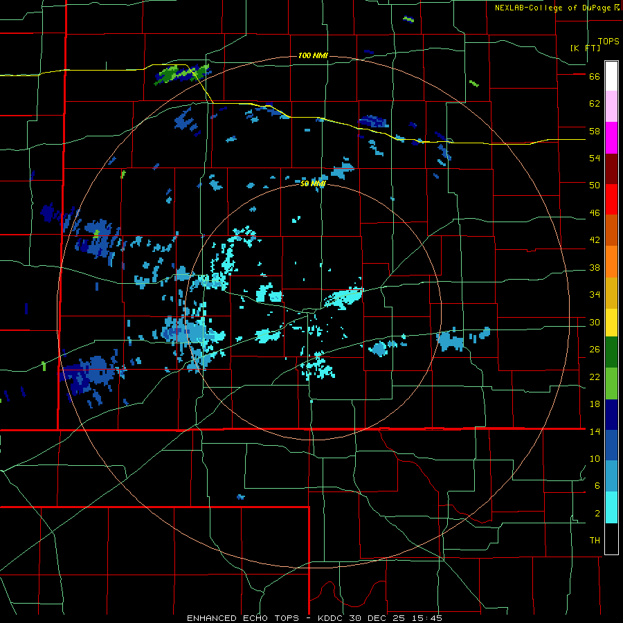Image resolution: width=623 pixels, height=623 pixels.
Task: Click the 26 legend value
Action: tap(595, 350)
